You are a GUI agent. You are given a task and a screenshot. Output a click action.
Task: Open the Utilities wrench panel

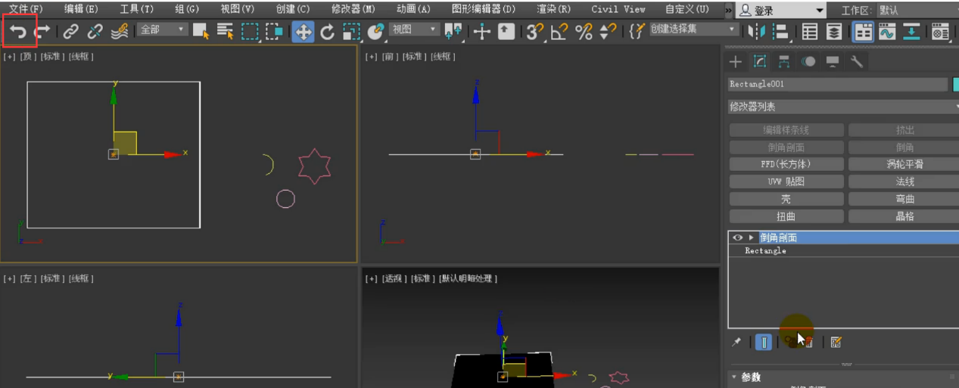click(x=856, y=62)
